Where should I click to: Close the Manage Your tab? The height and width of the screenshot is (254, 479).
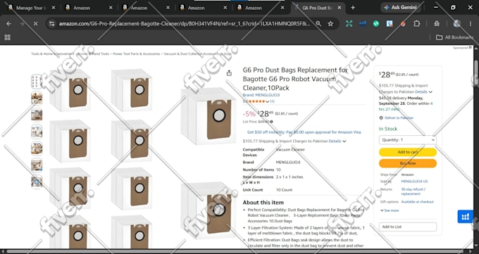coord(53,8)
